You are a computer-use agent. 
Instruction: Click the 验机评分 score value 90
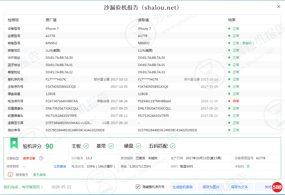(49, 146)
